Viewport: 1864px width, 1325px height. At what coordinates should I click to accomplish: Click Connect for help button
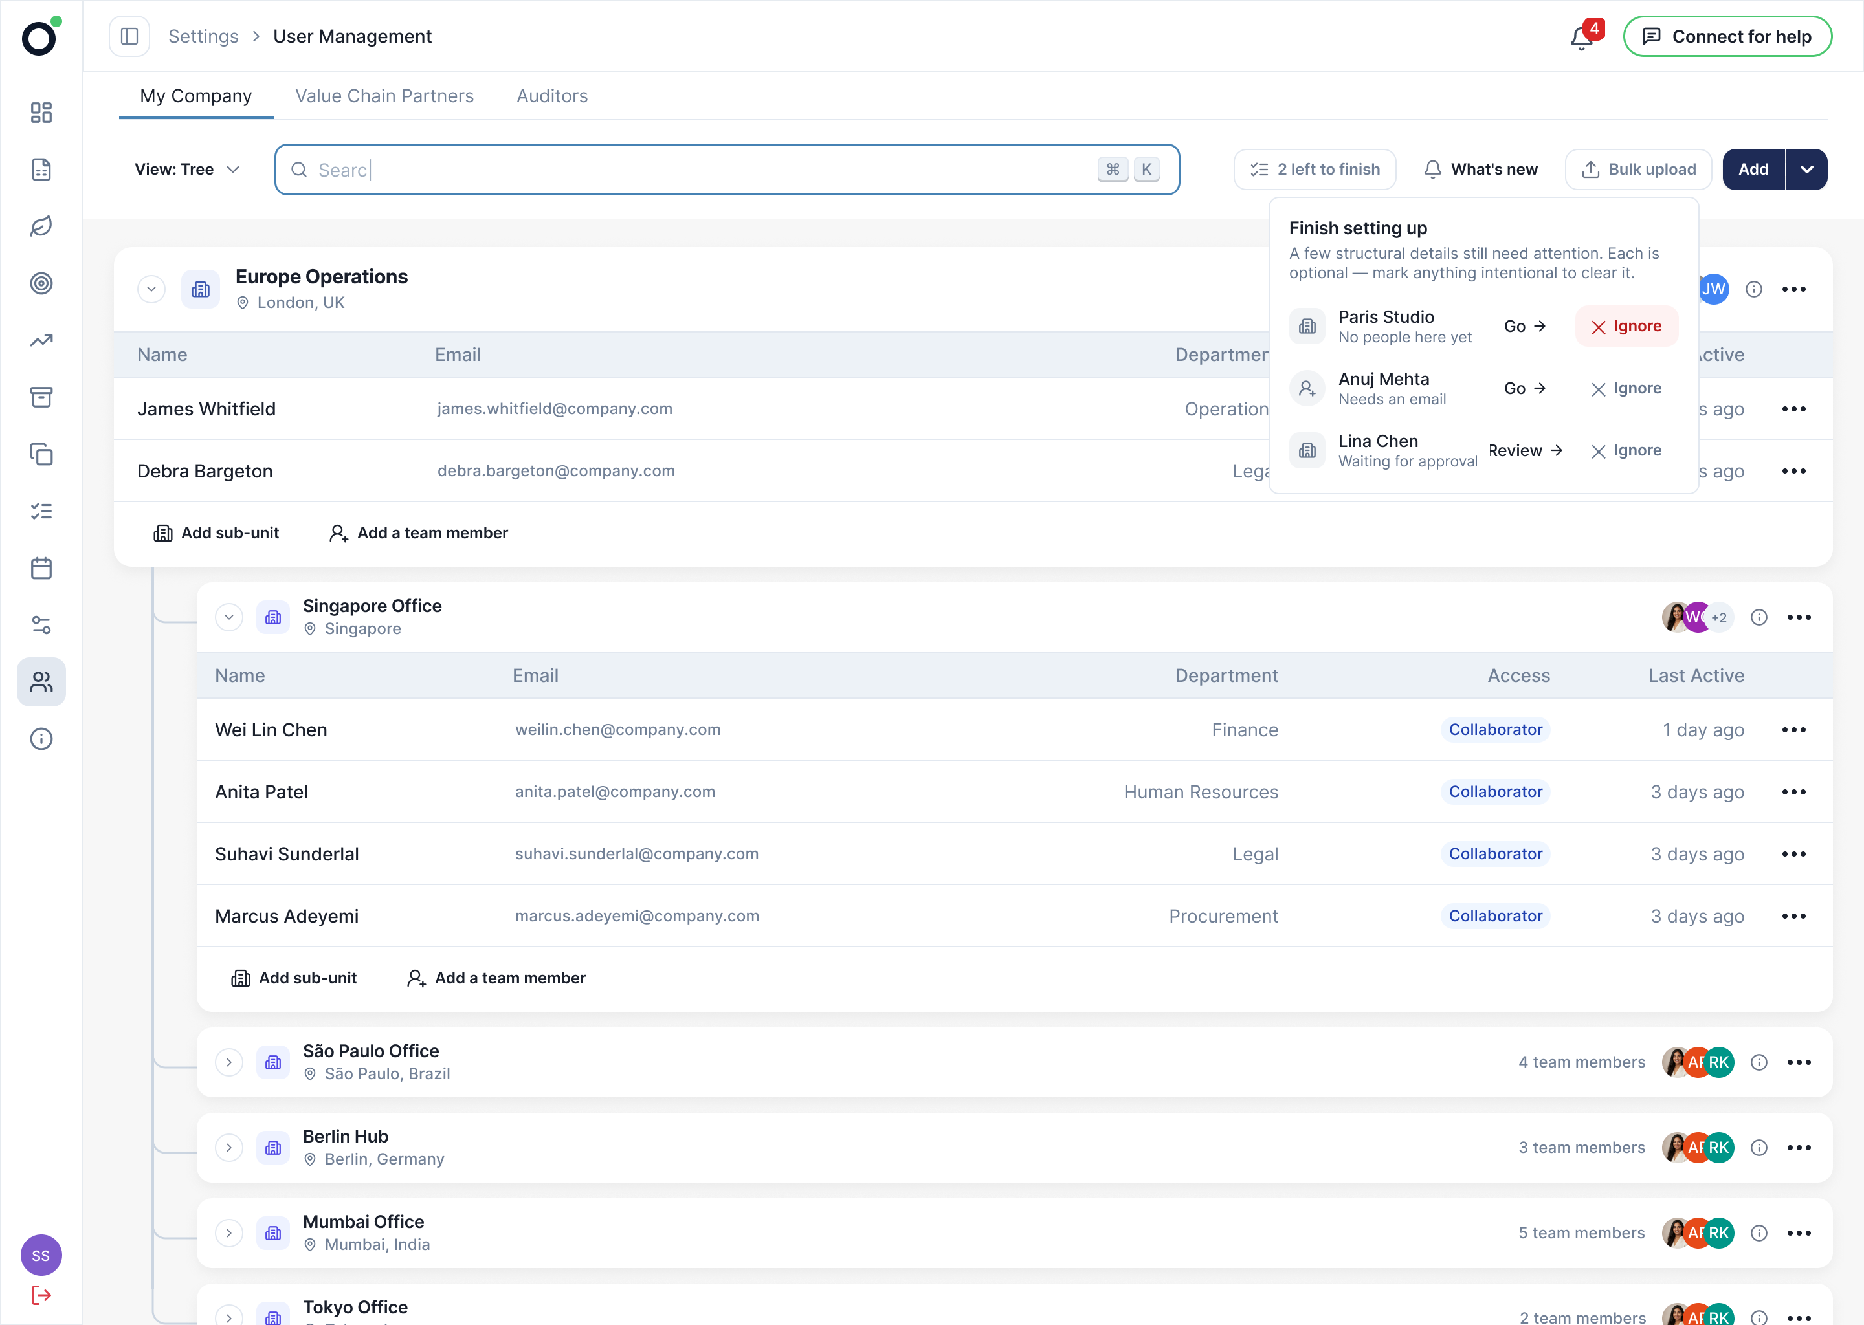pos(1727,37)
